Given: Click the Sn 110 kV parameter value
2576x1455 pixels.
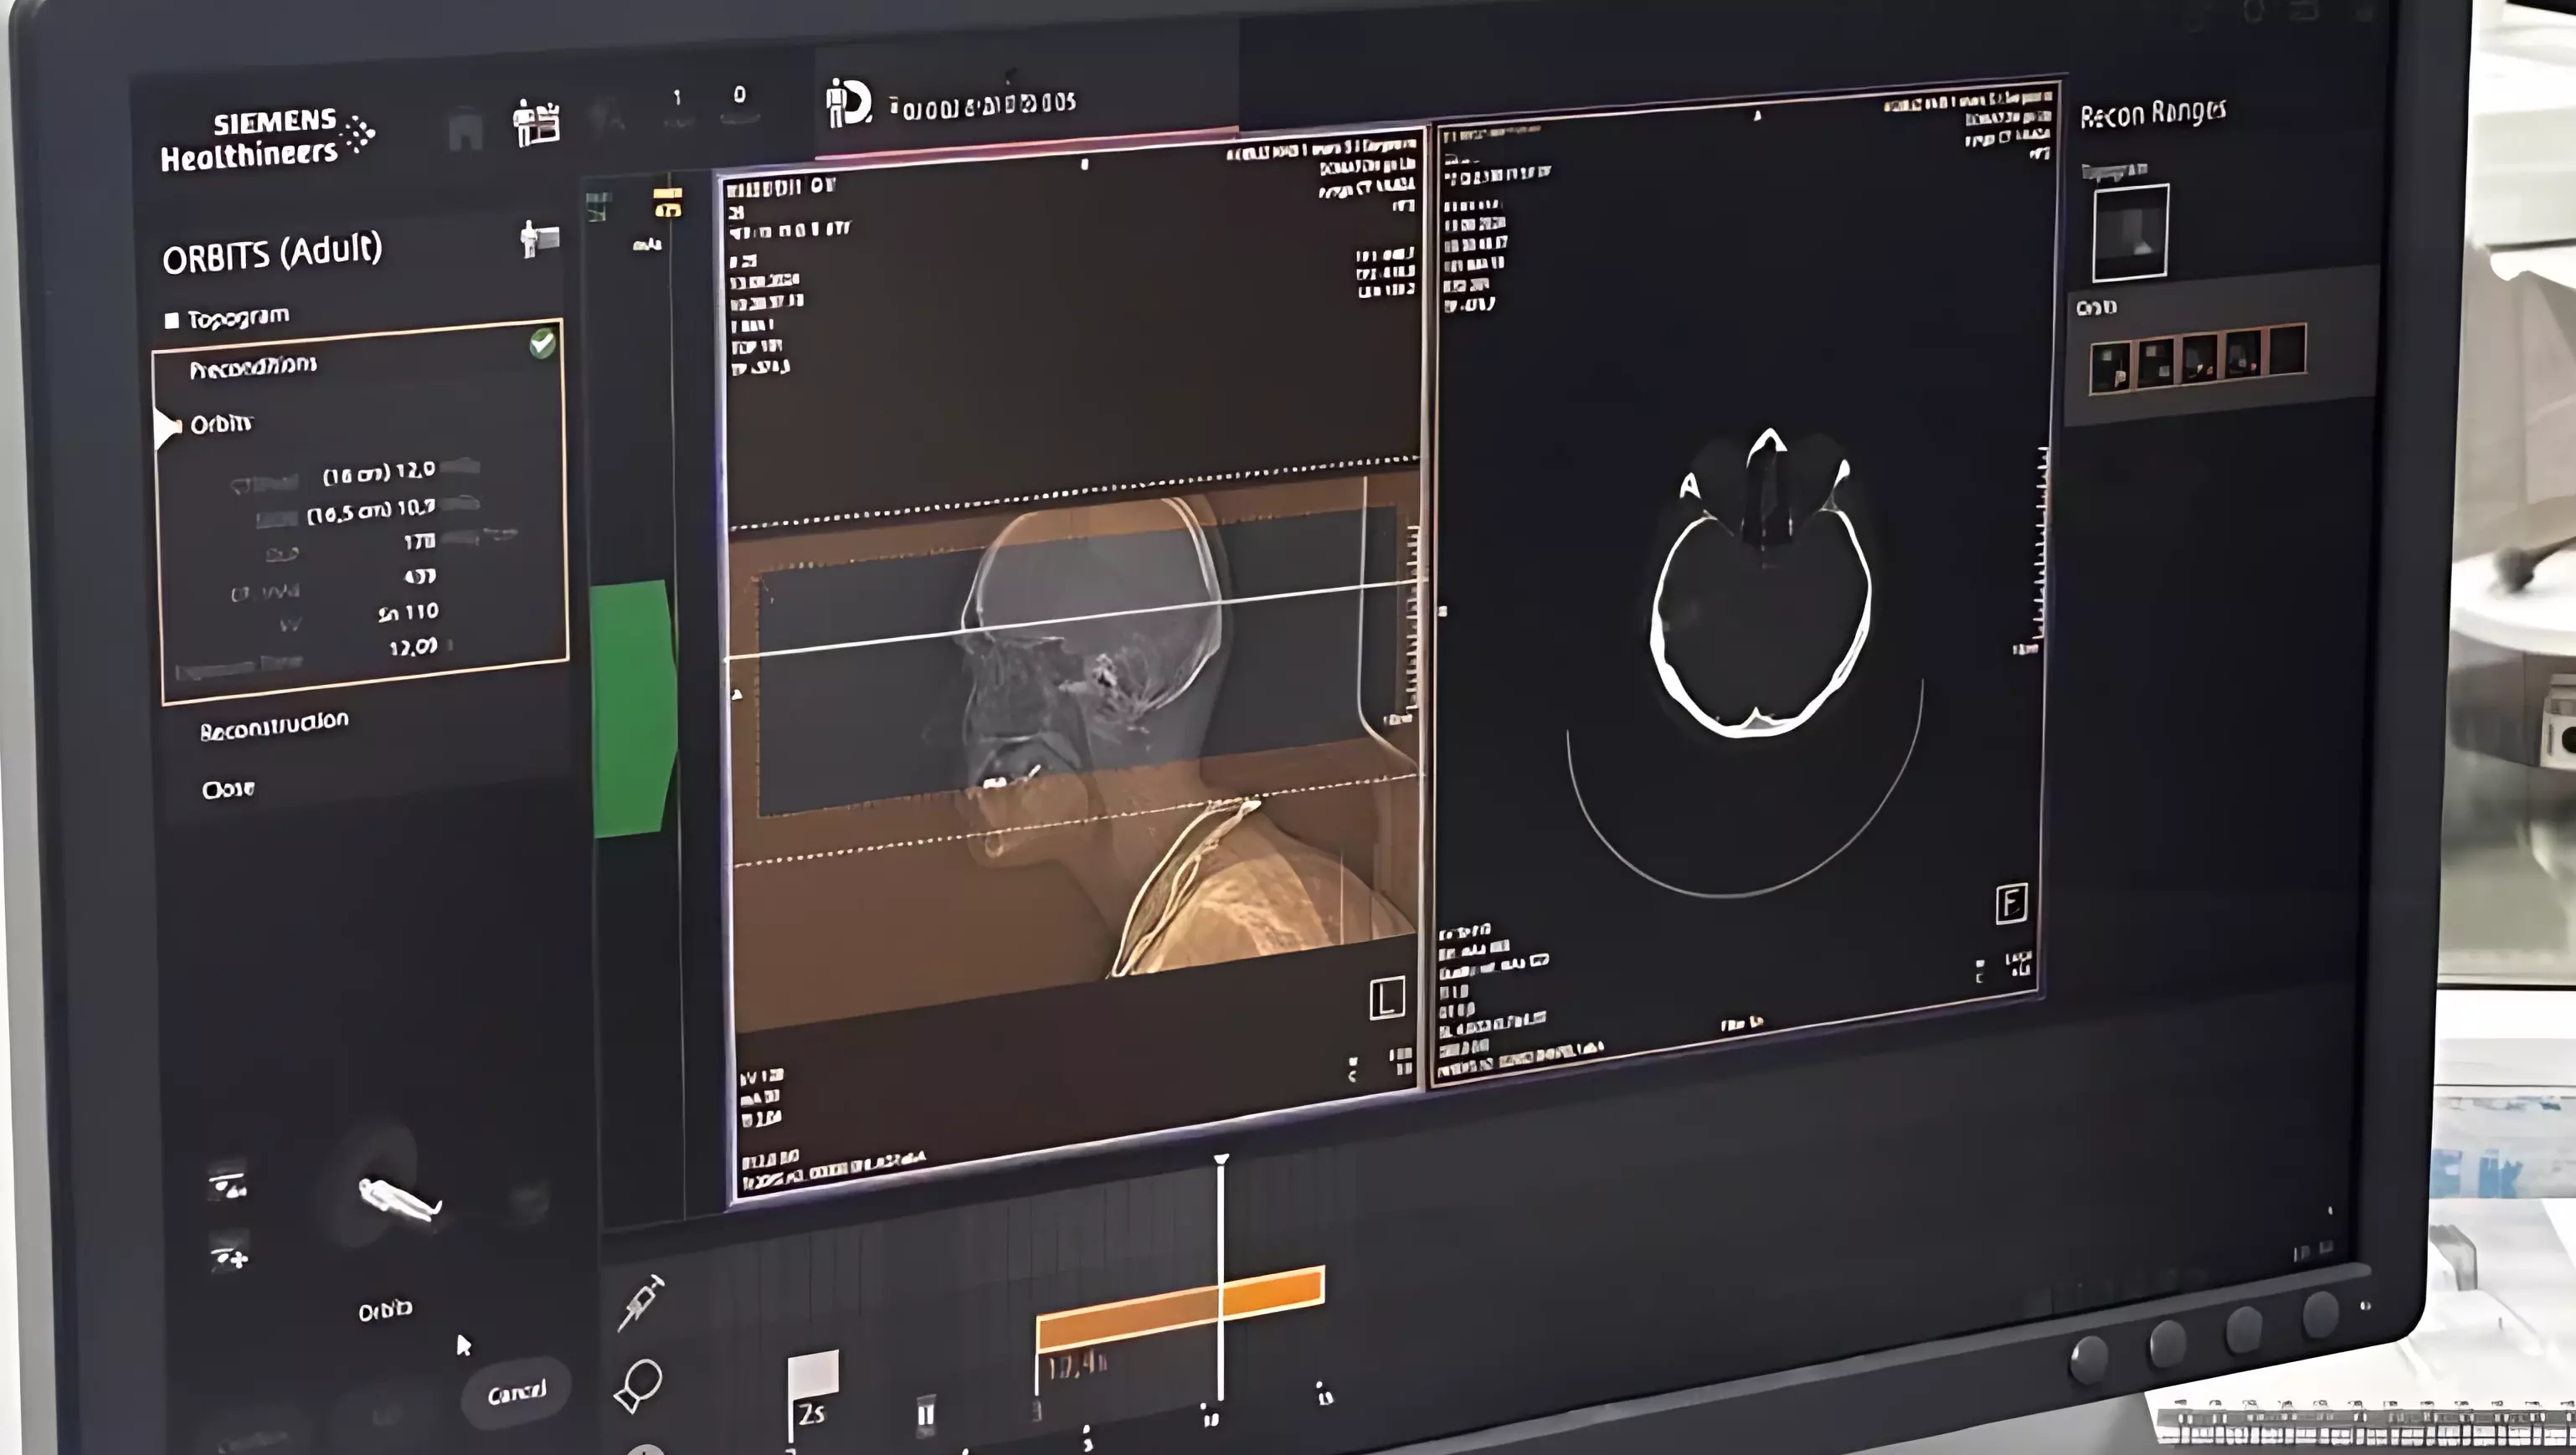Looking at the screenshot, I should [408, 612].
